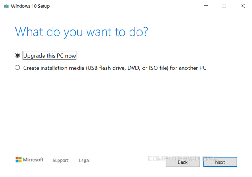Screen dimensions: 252x177
Task: Minimize the Windows 10 Setup window
Action: tap(205, 6)
